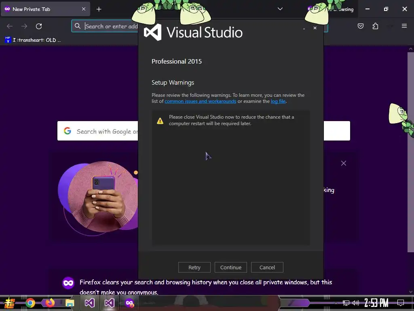The width and height of the screenshot is (414, 311).
Task: Click the search icon in address bar
Action: click(77, 26)
